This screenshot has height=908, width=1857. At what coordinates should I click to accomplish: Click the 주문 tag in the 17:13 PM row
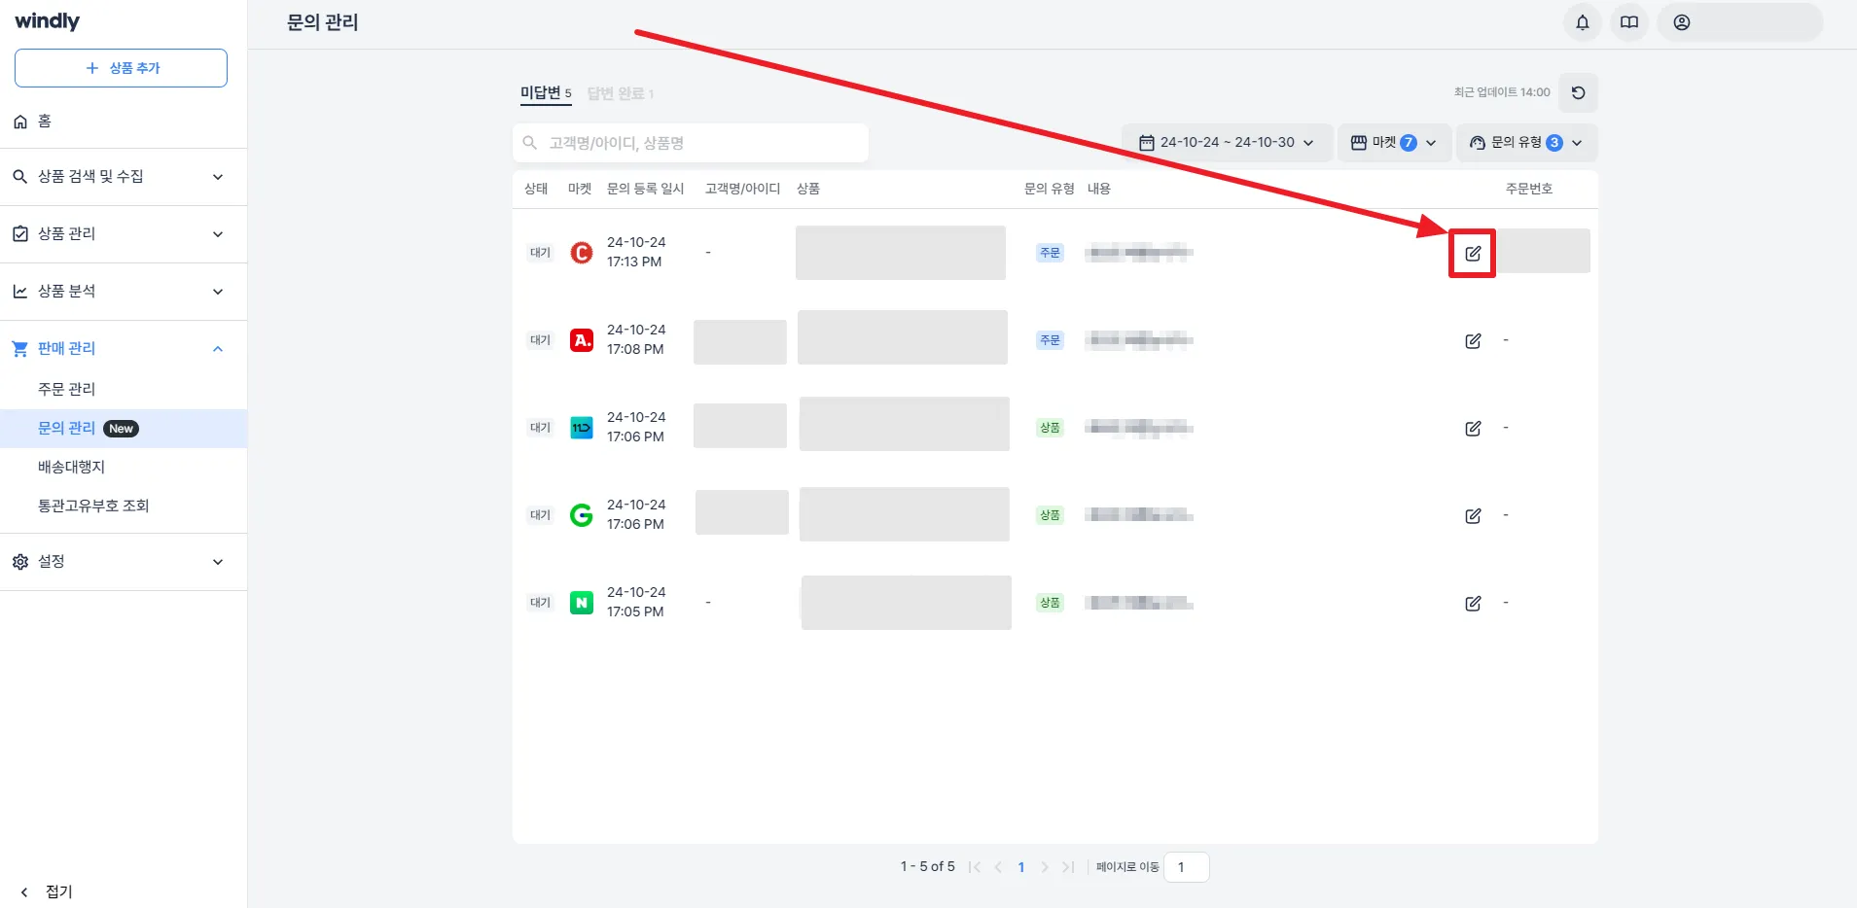(1050, 253)
